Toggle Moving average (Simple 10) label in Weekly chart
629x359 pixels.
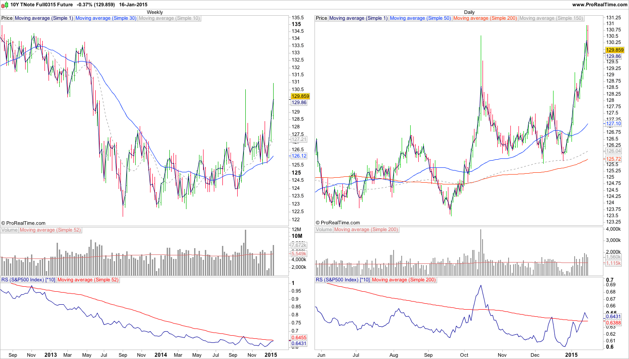coord(169,18)
